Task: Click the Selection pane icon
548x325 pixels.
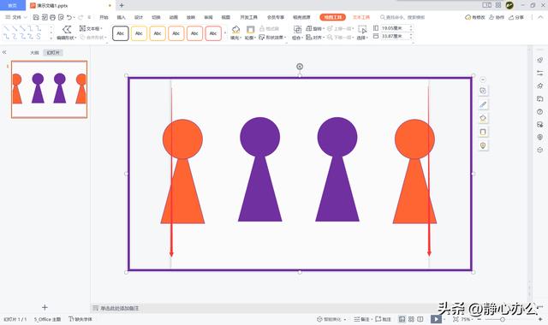Action: 362,29
